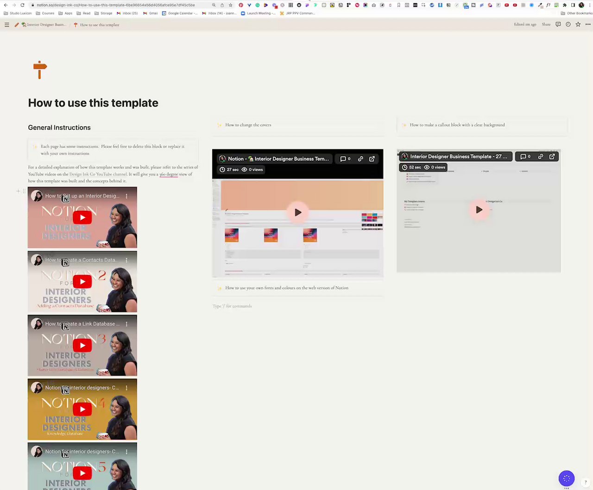593x490 pixels.
Task: Open comments on the 27 sec Loom video
Action: [x=345, y=159]
